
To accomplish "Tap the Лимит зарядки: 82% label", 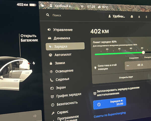I will 105,42.
